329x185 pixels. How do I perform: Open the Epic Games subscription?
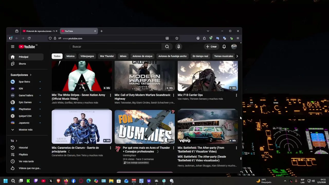pos(26,102)
